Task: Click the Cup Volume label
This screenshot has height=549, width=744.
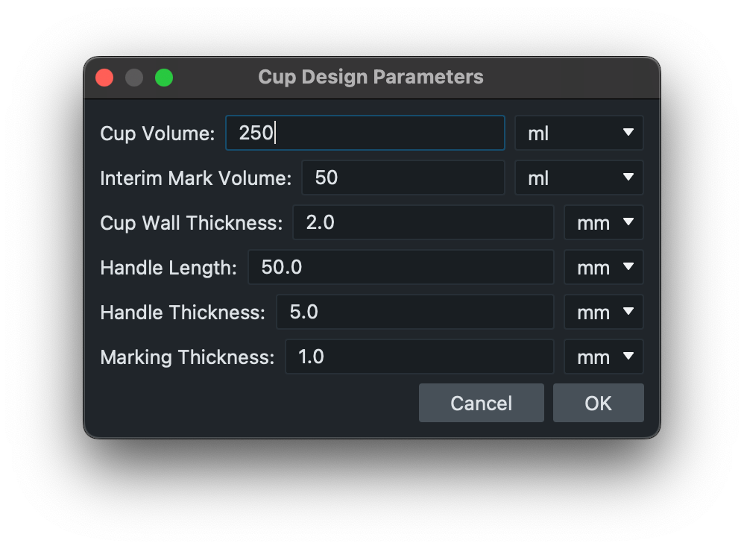Action: (157, 134)
